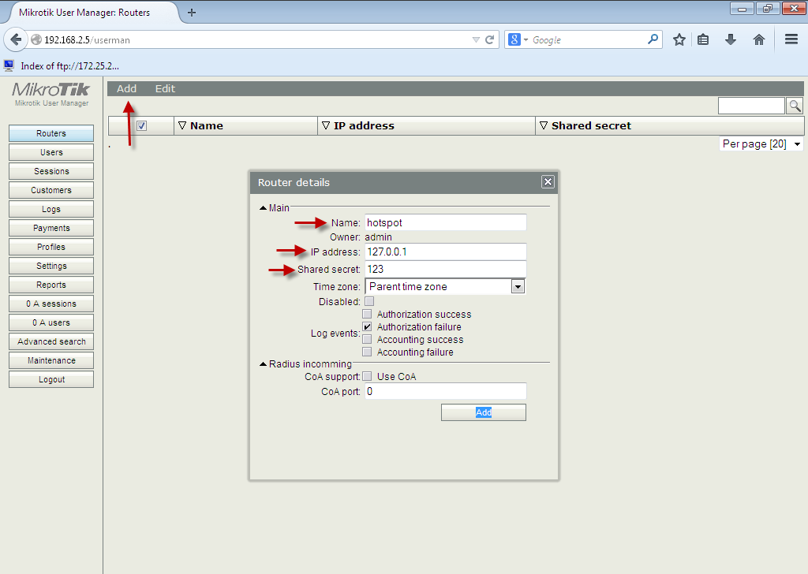
Task: Open the Routers section
Action: pos(51,133)
